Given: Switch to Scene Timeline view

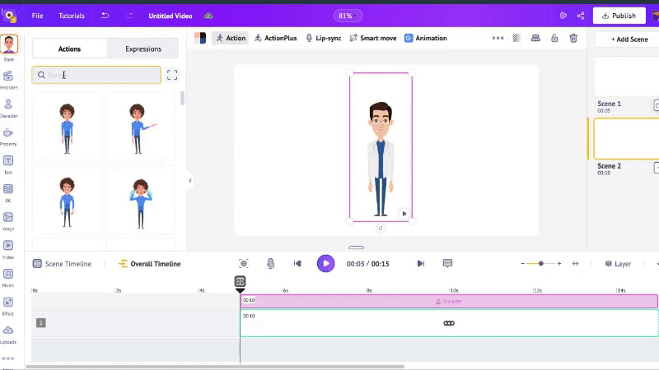Looking at the screenshot, I should click(x=62, y=264).
